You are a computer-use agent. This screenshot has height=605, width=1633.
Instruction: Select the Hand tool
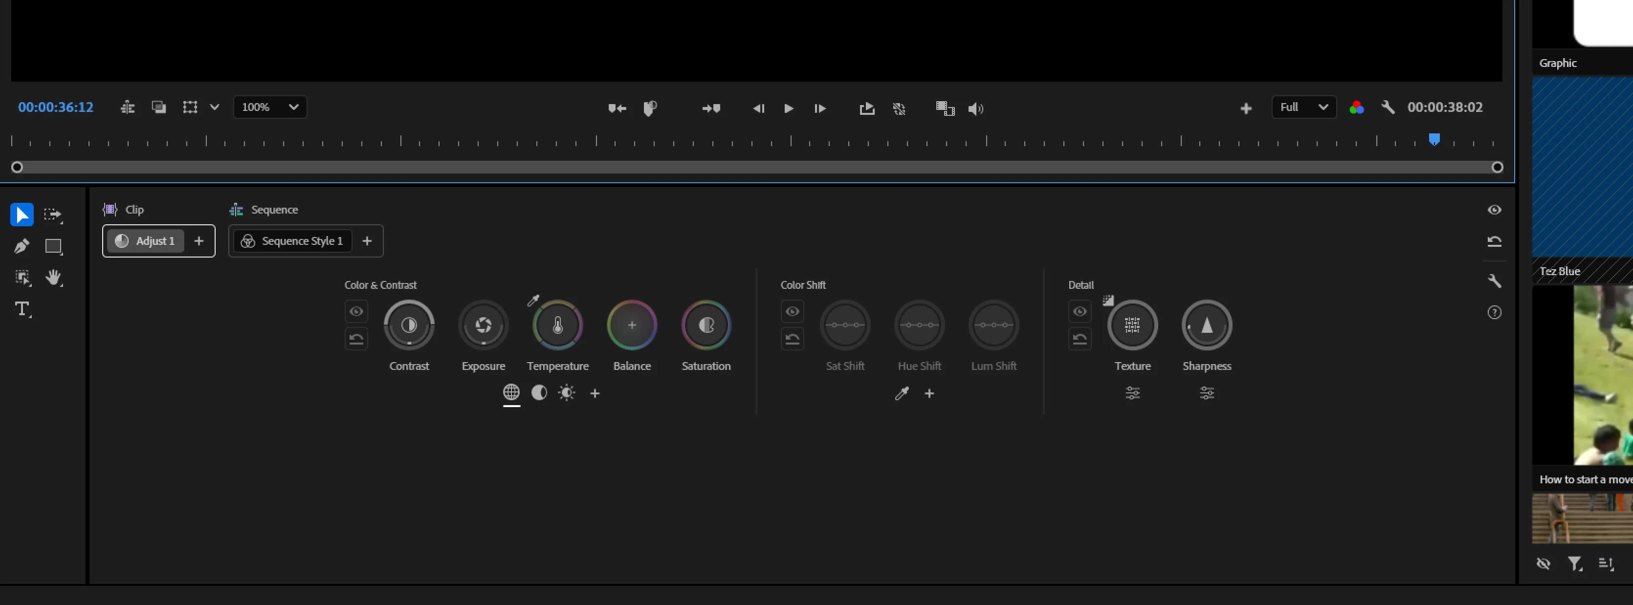click(x=53, y=278)
